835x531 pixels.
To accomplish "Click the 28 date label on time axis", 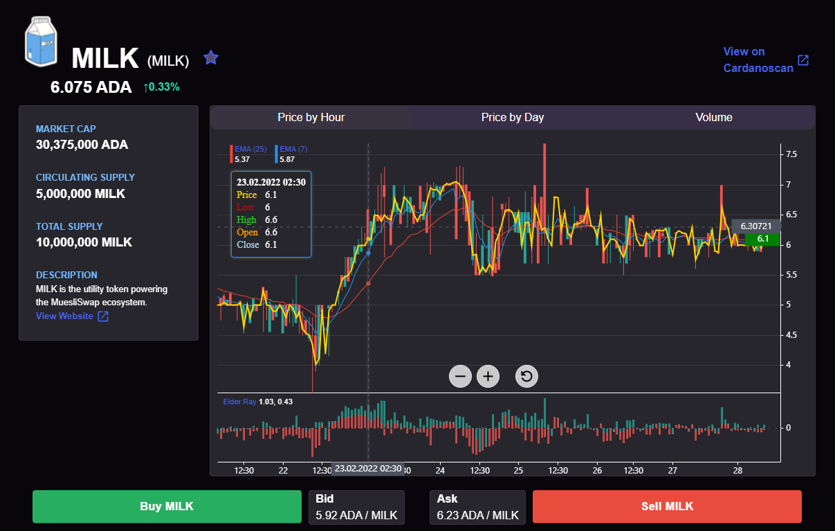I will (737, 470).
